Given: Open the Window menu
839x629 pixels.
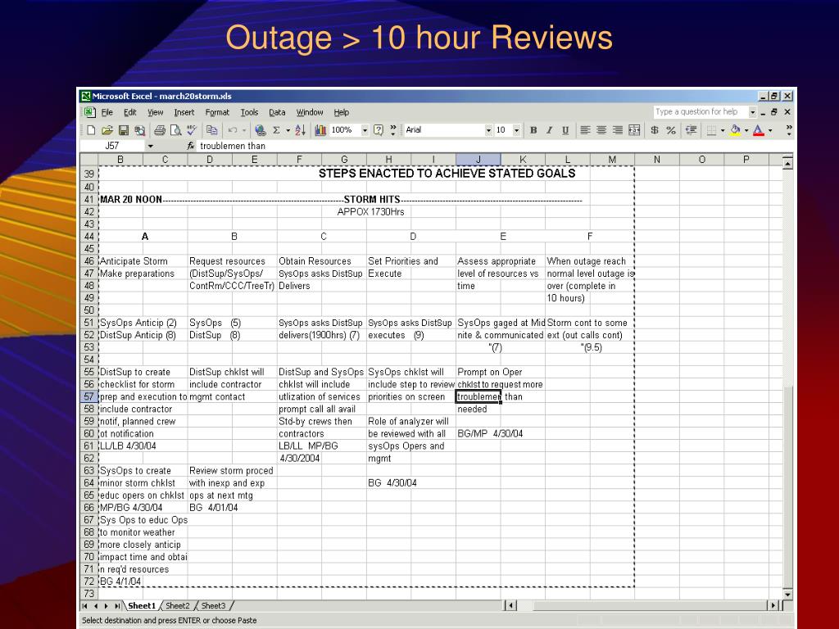Looking at the screenshot, I should click(310, 112).
